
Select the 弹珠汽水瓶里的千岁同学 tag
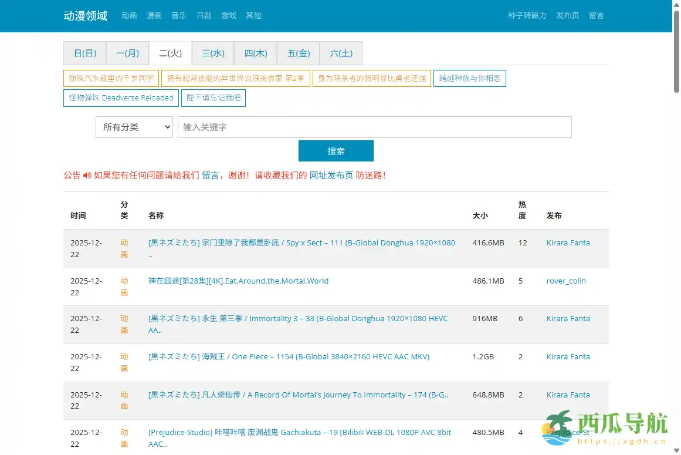[111, 78]
